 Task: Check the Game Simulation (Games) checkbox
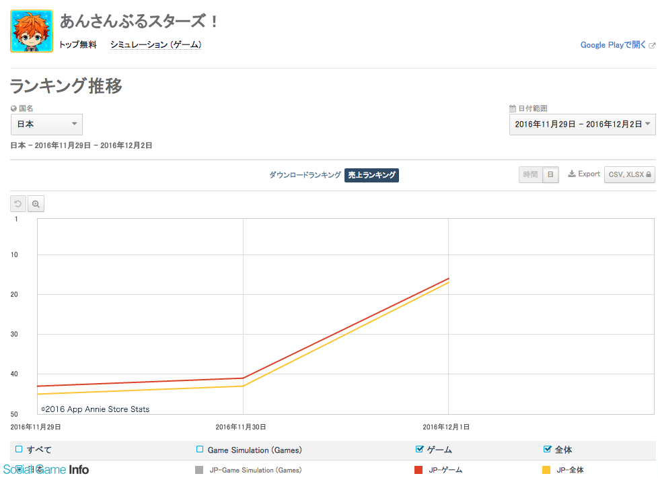[200, 449]
